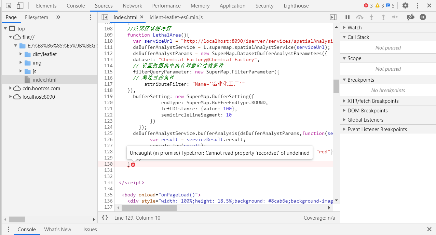Expand the dist/leaflet folder
The image size is (436, 235).
pyautogui.click(x=21, y=54)
